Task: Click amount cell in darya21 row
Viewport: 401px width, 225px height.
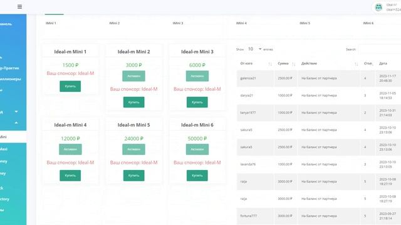Action: 285,96
